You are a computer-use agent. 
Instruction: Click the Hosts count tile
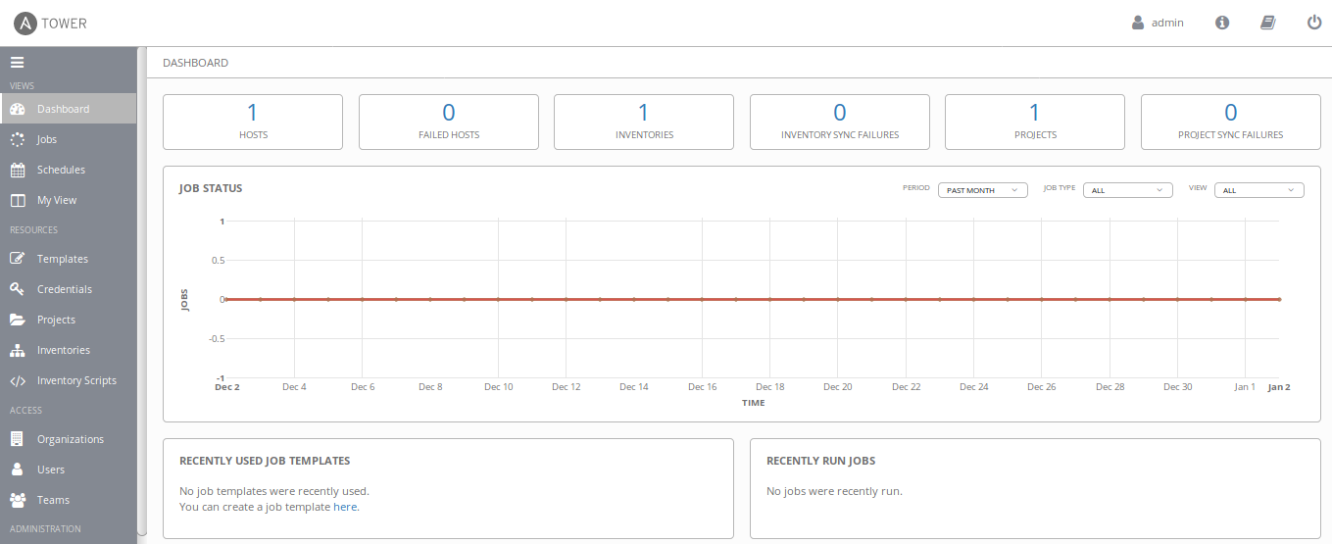[x=253, y=122]
